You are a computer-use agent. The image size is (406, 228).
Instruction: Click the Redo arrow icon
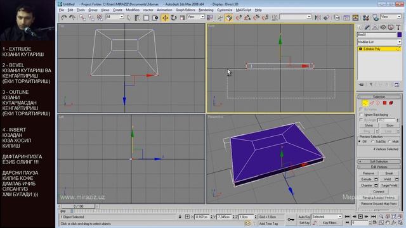[72, 18]
